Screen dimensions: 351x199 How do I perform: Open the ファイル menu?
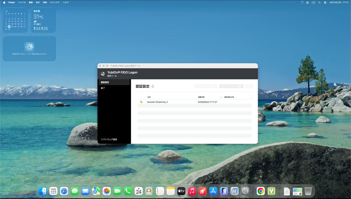(22, 3)
